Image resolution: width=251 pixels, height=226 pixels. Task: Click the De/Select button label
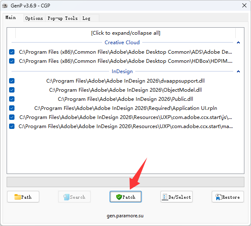[x=179, y=197]
